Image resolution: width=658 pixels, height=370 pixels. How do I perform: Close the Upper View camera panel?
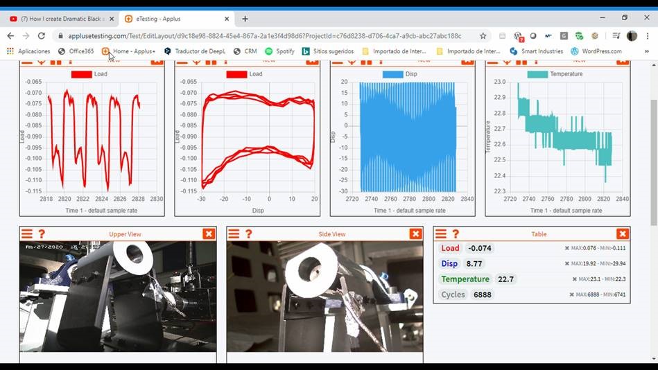pyautogui.click(x=209, y=234)
